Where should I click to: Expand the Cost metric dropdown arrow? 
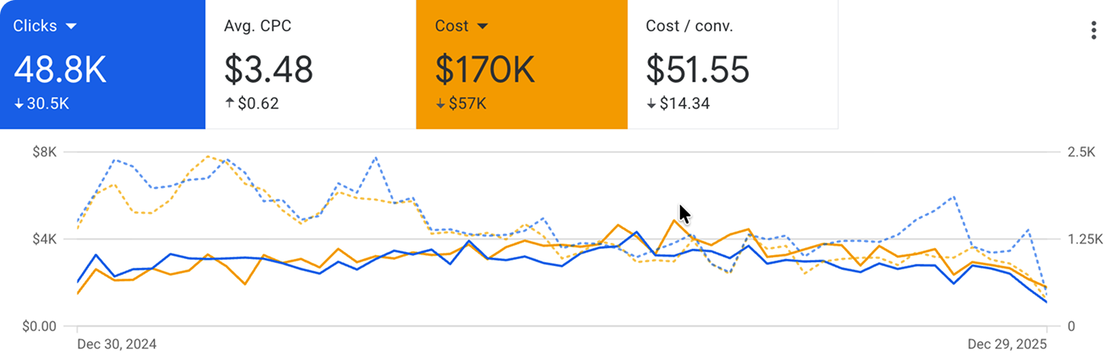point(483,27)
